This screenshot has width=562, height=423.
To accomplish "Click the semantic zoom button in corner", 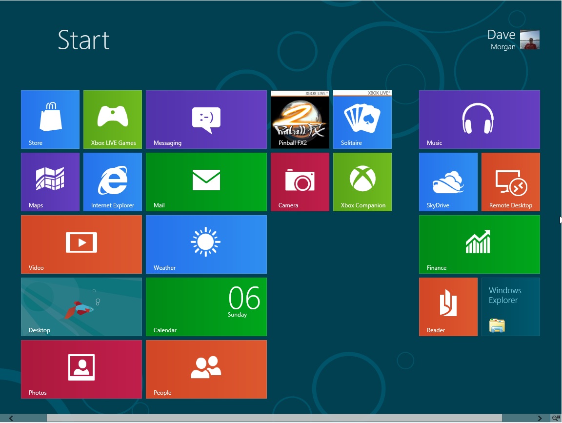I will point(556,418).
